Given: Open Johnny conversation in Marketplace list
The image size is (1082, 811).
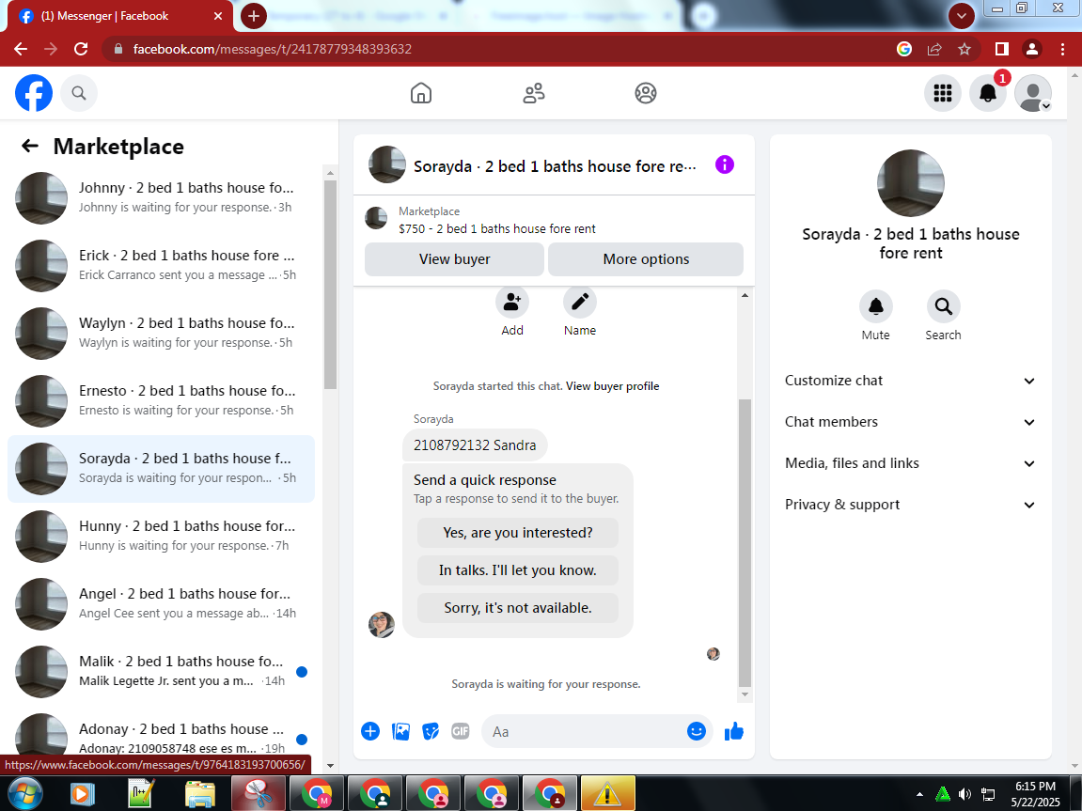Looking at the screenshot, I should click(161, 197).
